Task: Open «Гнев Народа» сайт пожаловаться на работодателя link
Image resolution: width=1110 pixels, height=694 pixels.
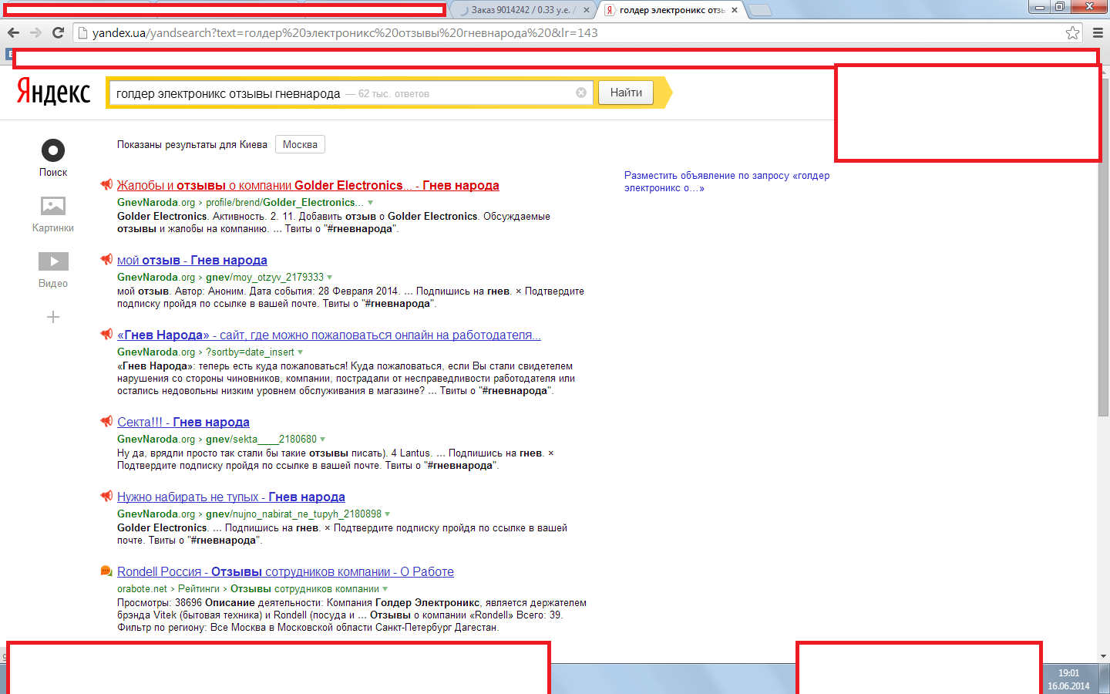Action: [x=329, y=335]
